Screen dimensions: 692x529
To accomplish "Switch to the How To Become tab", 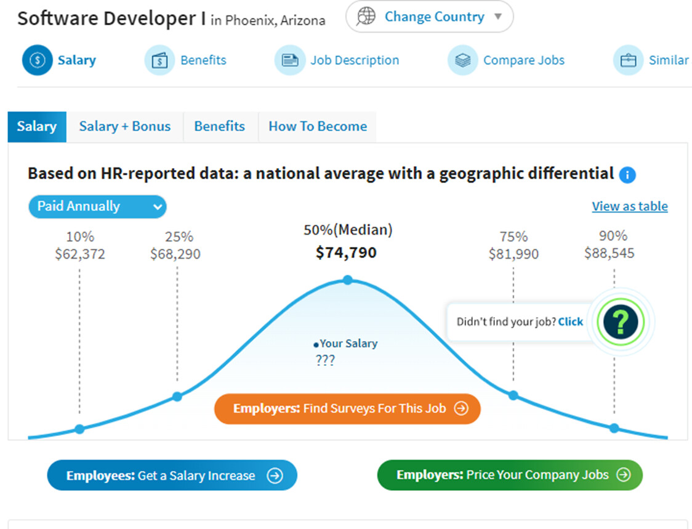I will point(318,127).
